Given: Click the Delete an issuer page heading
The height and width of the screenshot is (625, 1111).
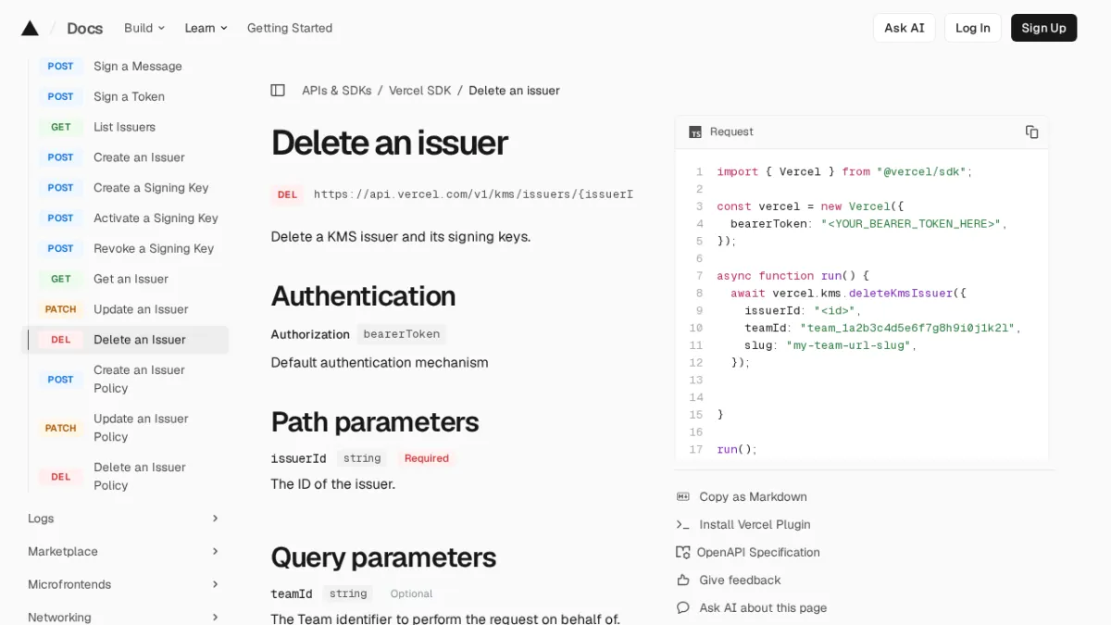Looking at the screenshot, I should (390, 144).
